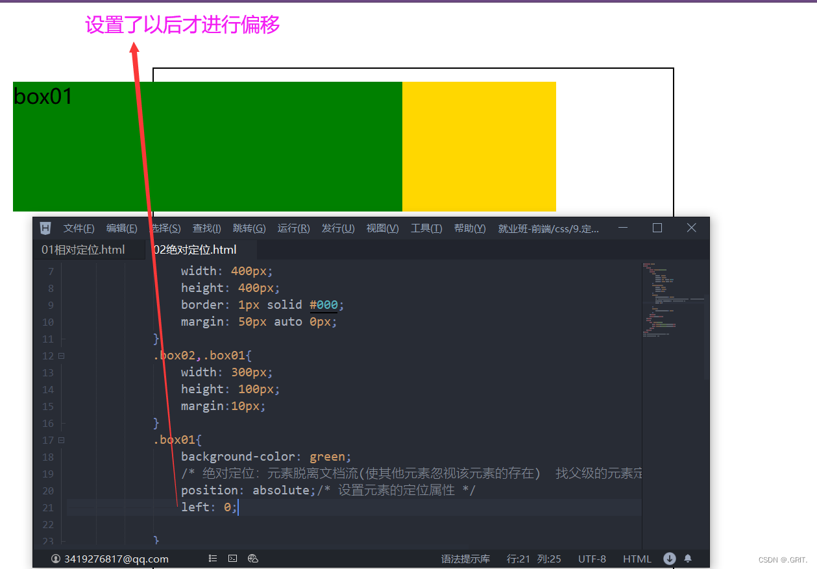Open the 跳转(G) menu
The height and width of the screenshot is (569, 817).
pyautogui.click(x=249, y=228)
